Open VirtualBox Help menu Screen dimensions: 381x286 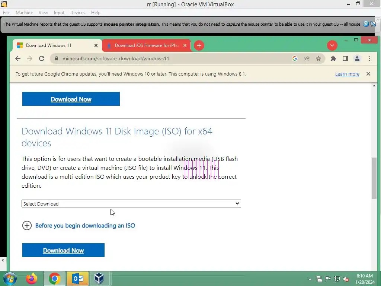96,13
